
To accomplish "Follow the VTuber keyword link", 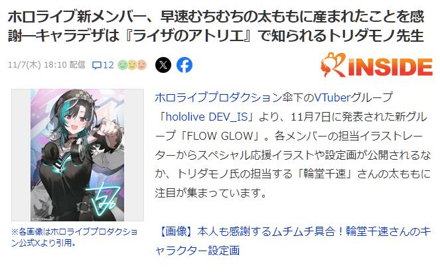I will (332, 97).
